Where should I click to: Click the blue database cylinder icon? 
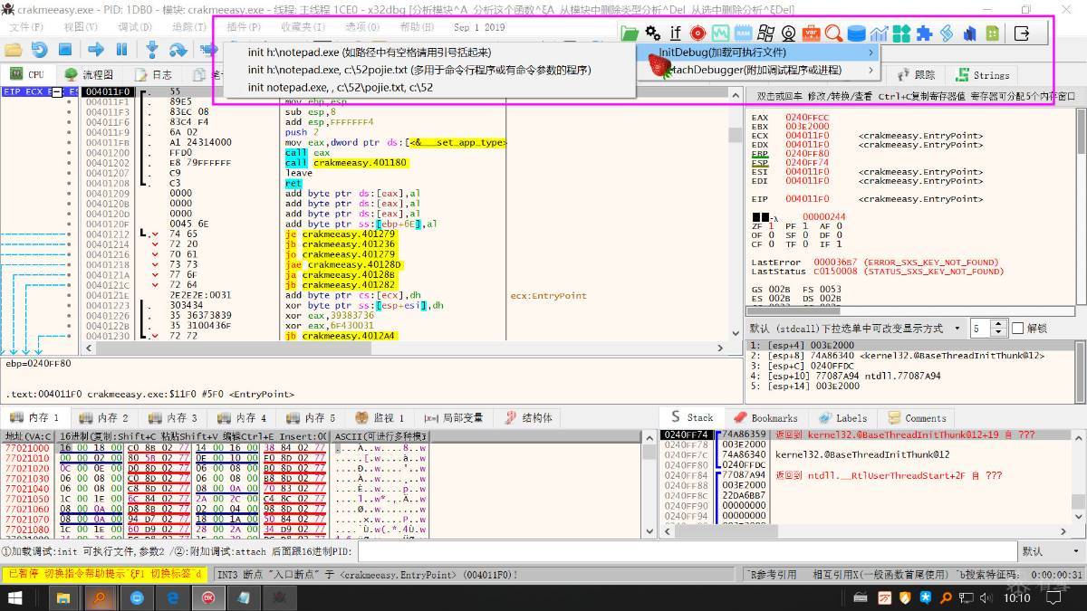(856, 33)
